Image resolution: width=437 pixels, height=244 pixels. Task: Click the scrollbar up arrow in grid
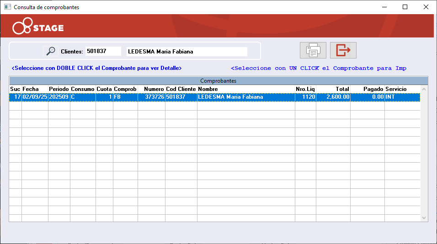(x=424, y=89)
